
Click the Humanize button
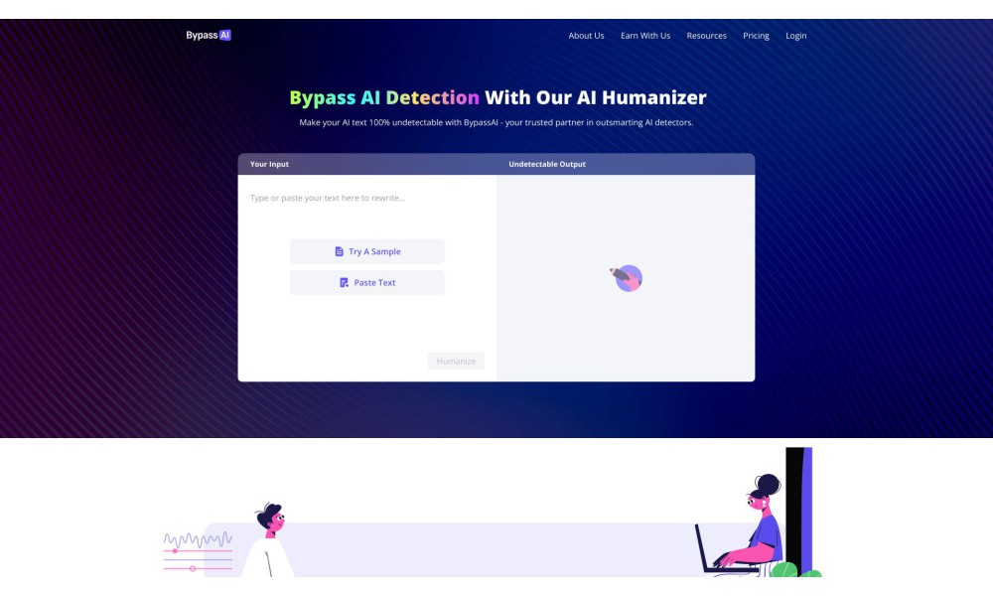pyautogui.click(x=456, y=361)
